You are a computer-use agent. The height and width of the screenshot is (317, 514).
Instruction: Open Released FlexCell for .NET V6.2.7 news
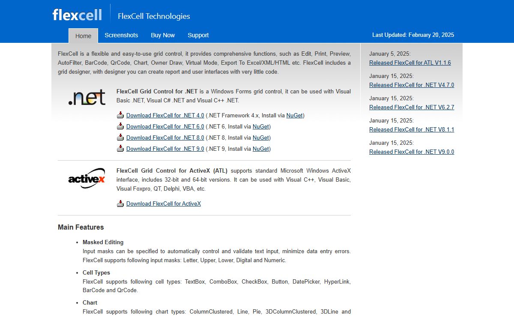[x=412, y=107]
